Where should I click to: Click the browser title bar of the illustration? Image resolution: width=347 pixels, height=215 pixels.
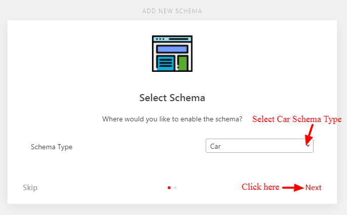click(x=172, y=39)
